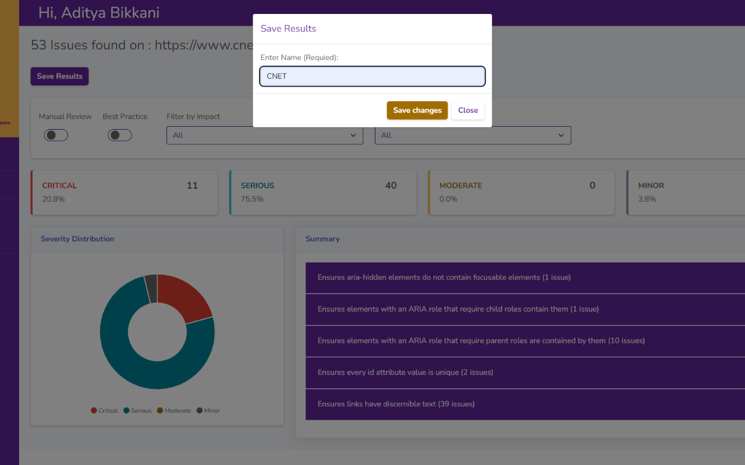Click the count 0 on the Moderate card
Screen dimensions: 745x465
click(593, 185)
